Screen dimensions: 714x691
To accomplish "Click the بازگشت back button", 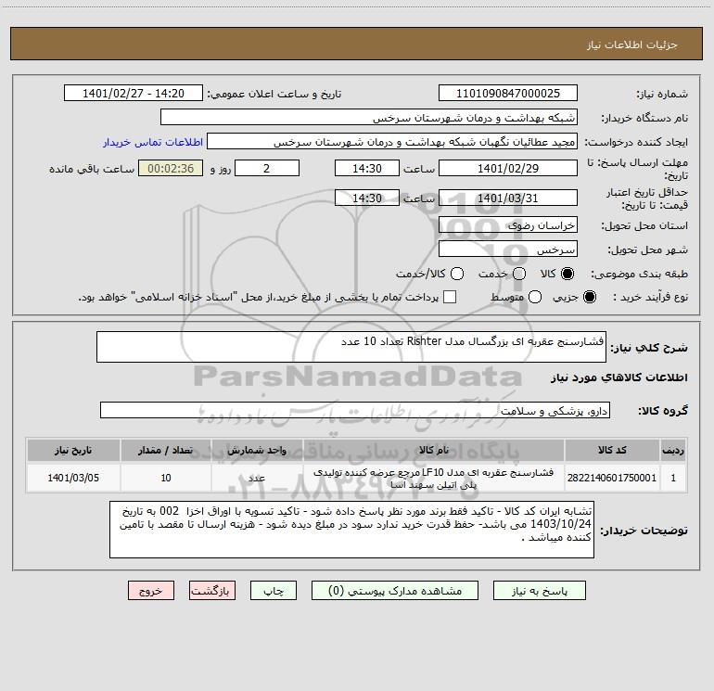I will (x=212, y=591).
